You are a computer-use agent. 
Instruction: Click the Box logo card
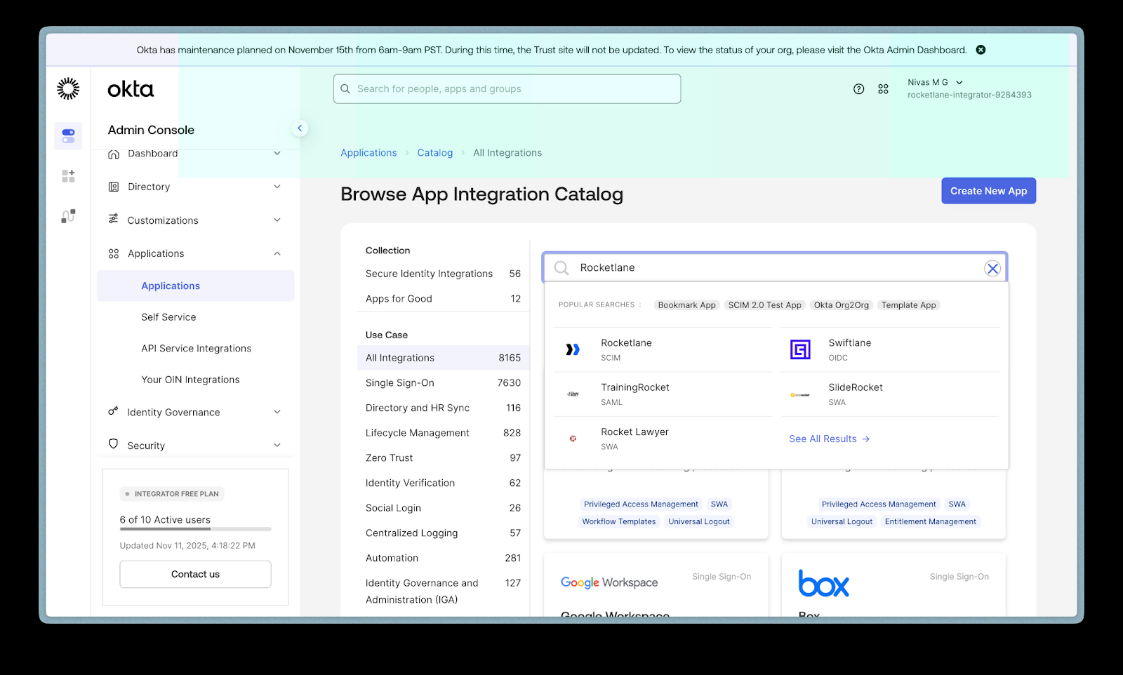(823, 584)
